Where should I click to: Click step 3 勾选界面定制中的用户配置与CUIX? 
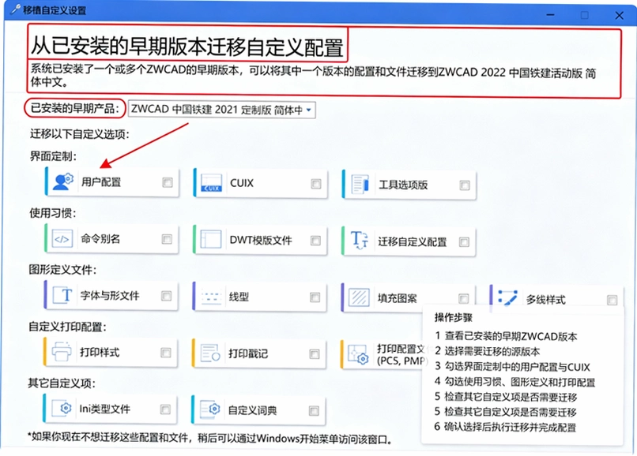click(512, 367)
